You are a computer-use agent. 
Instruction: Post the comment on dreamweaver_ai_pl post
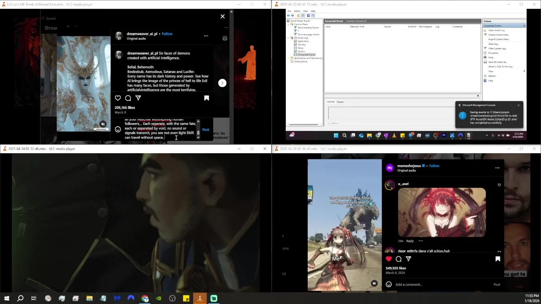tap(205, 130)
